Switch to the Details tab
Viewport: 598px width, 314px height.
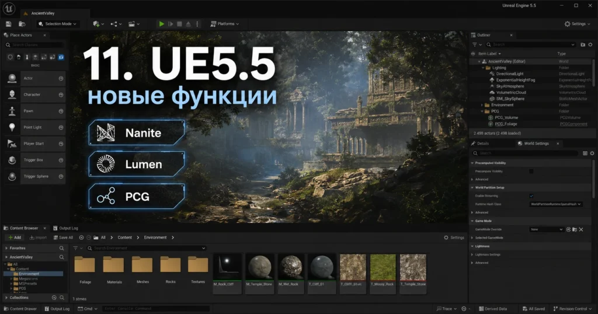click(480, 144)
